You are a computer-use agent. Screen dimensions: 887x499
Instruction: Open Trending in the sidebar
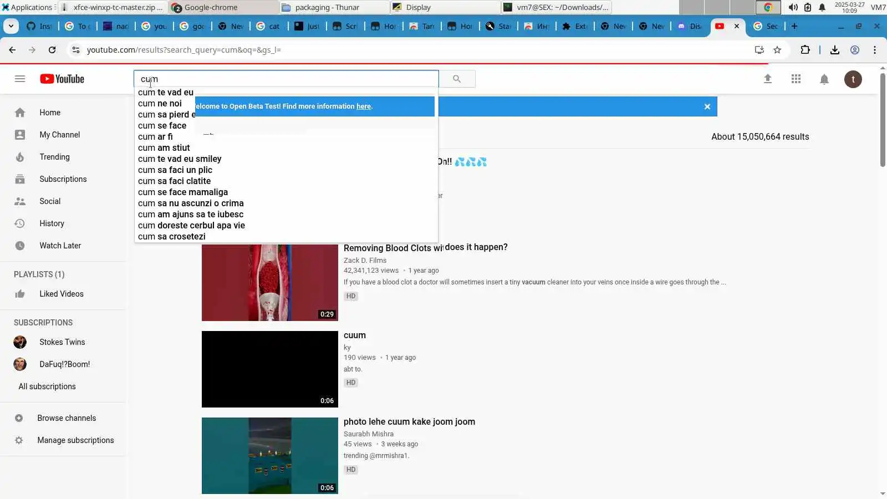click(63, 157)
